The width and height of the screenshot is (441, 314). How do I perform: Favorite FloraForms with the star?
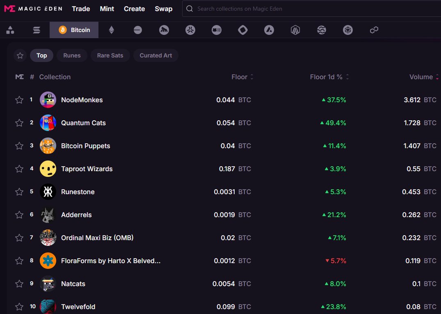(x=19, y=261)
